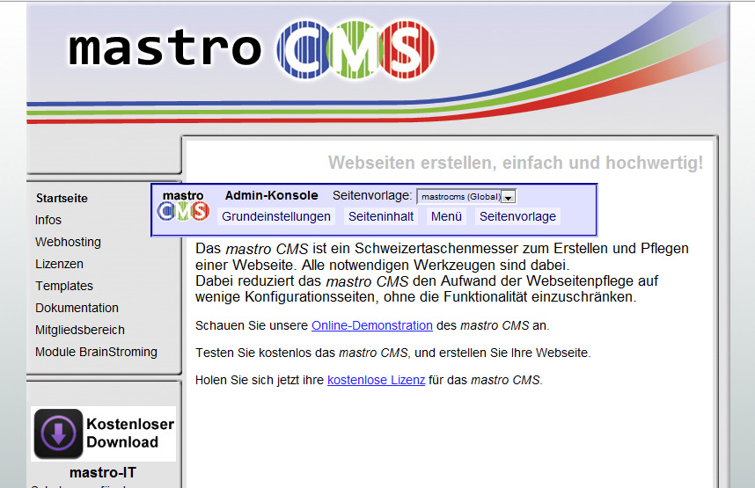The height and width of the screenshot is (488, 755).
Task: Click the Kostenloser Download text
Action: pos(130,433)
